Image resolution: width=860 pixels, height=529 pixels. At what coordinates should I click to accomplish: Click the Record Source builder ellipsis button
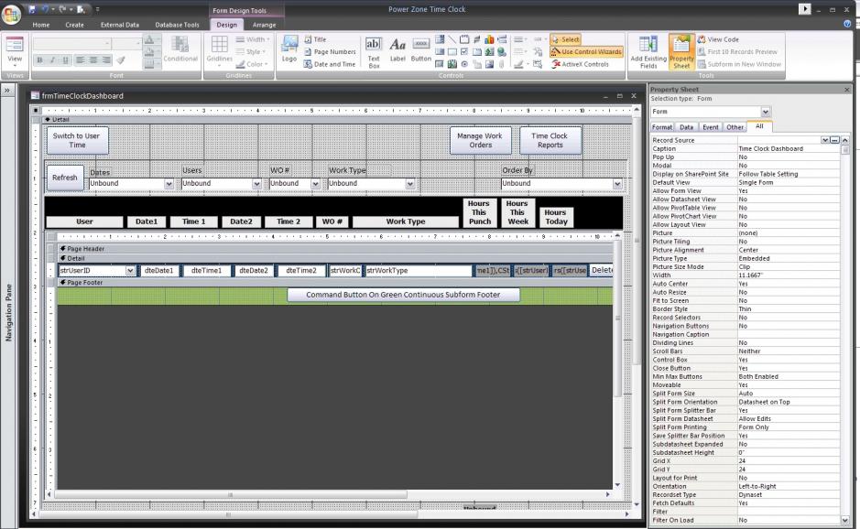click(834, 140)
